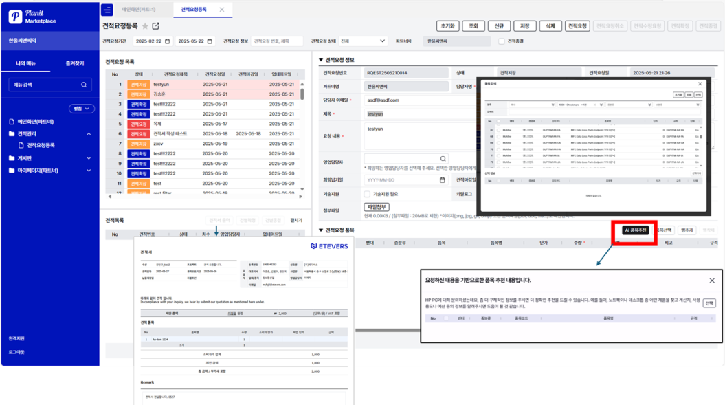Open calendar icon in 희망납기일 field
Image resolution: width=725 pixels, height=405 pixels.
442,180
